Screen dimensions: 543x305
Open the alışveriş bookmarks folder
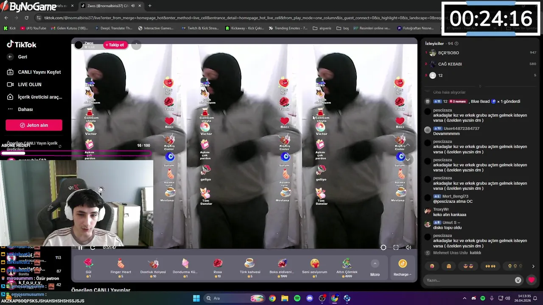(322, 28)
